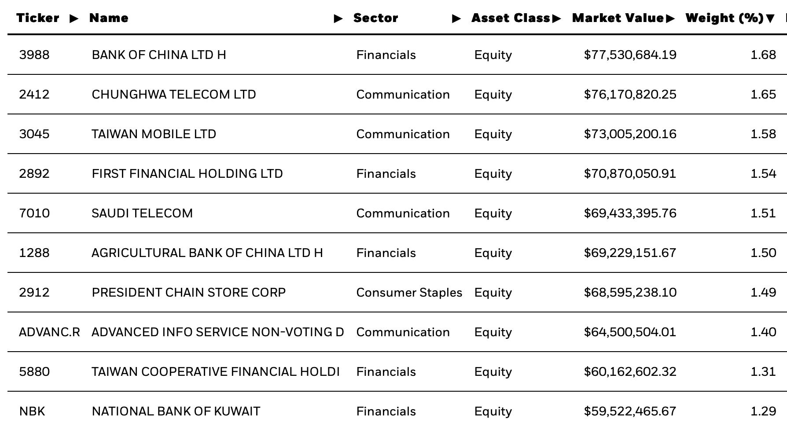The width and height of the screenshot is (787, 426).
Task: Select FIRST FINANCIAL HOLDING LTD row
Action: [x=397, y=173]
